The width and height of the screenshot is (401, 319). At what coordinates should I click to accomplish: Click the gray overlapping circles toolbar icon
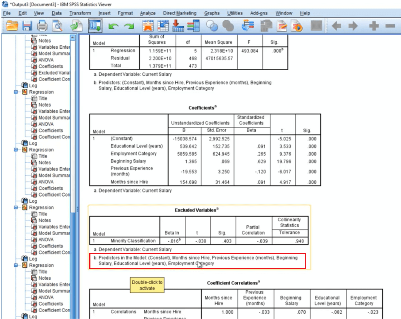point(228,26)
